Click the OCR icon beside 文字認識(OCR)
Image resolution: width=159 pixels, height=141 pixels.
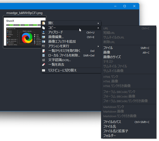click(44, 60)
